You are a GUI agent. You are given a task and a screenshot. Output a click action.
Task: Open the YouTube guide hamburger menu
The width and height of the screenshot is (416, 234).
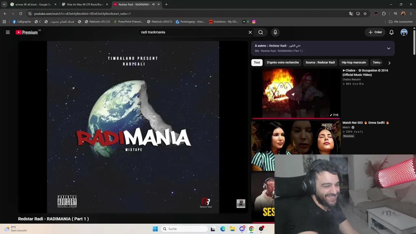(x=8, y=32)
